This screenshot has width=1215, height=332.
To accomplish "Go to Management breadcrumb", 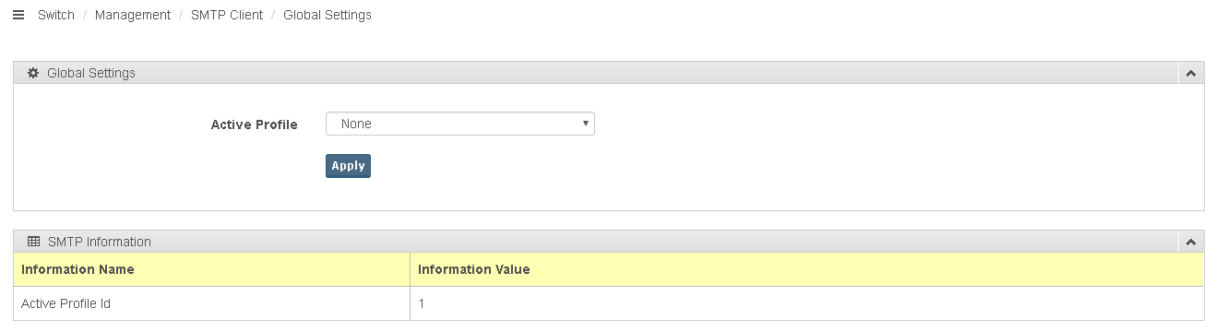I will 133,15.
